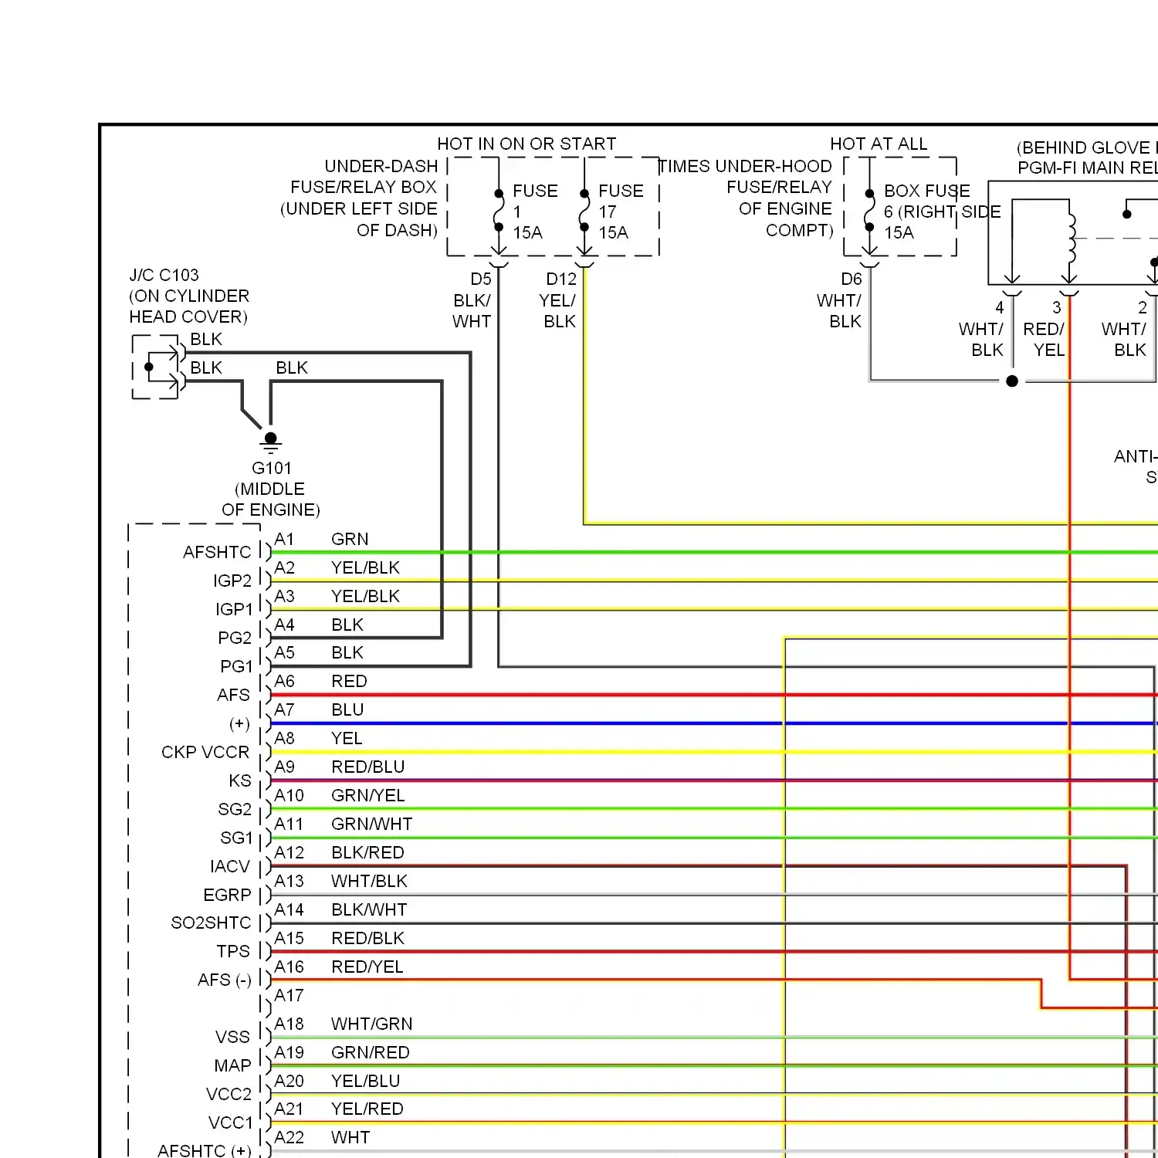Click the 'J/C C103' connector label

pos(164,276)
